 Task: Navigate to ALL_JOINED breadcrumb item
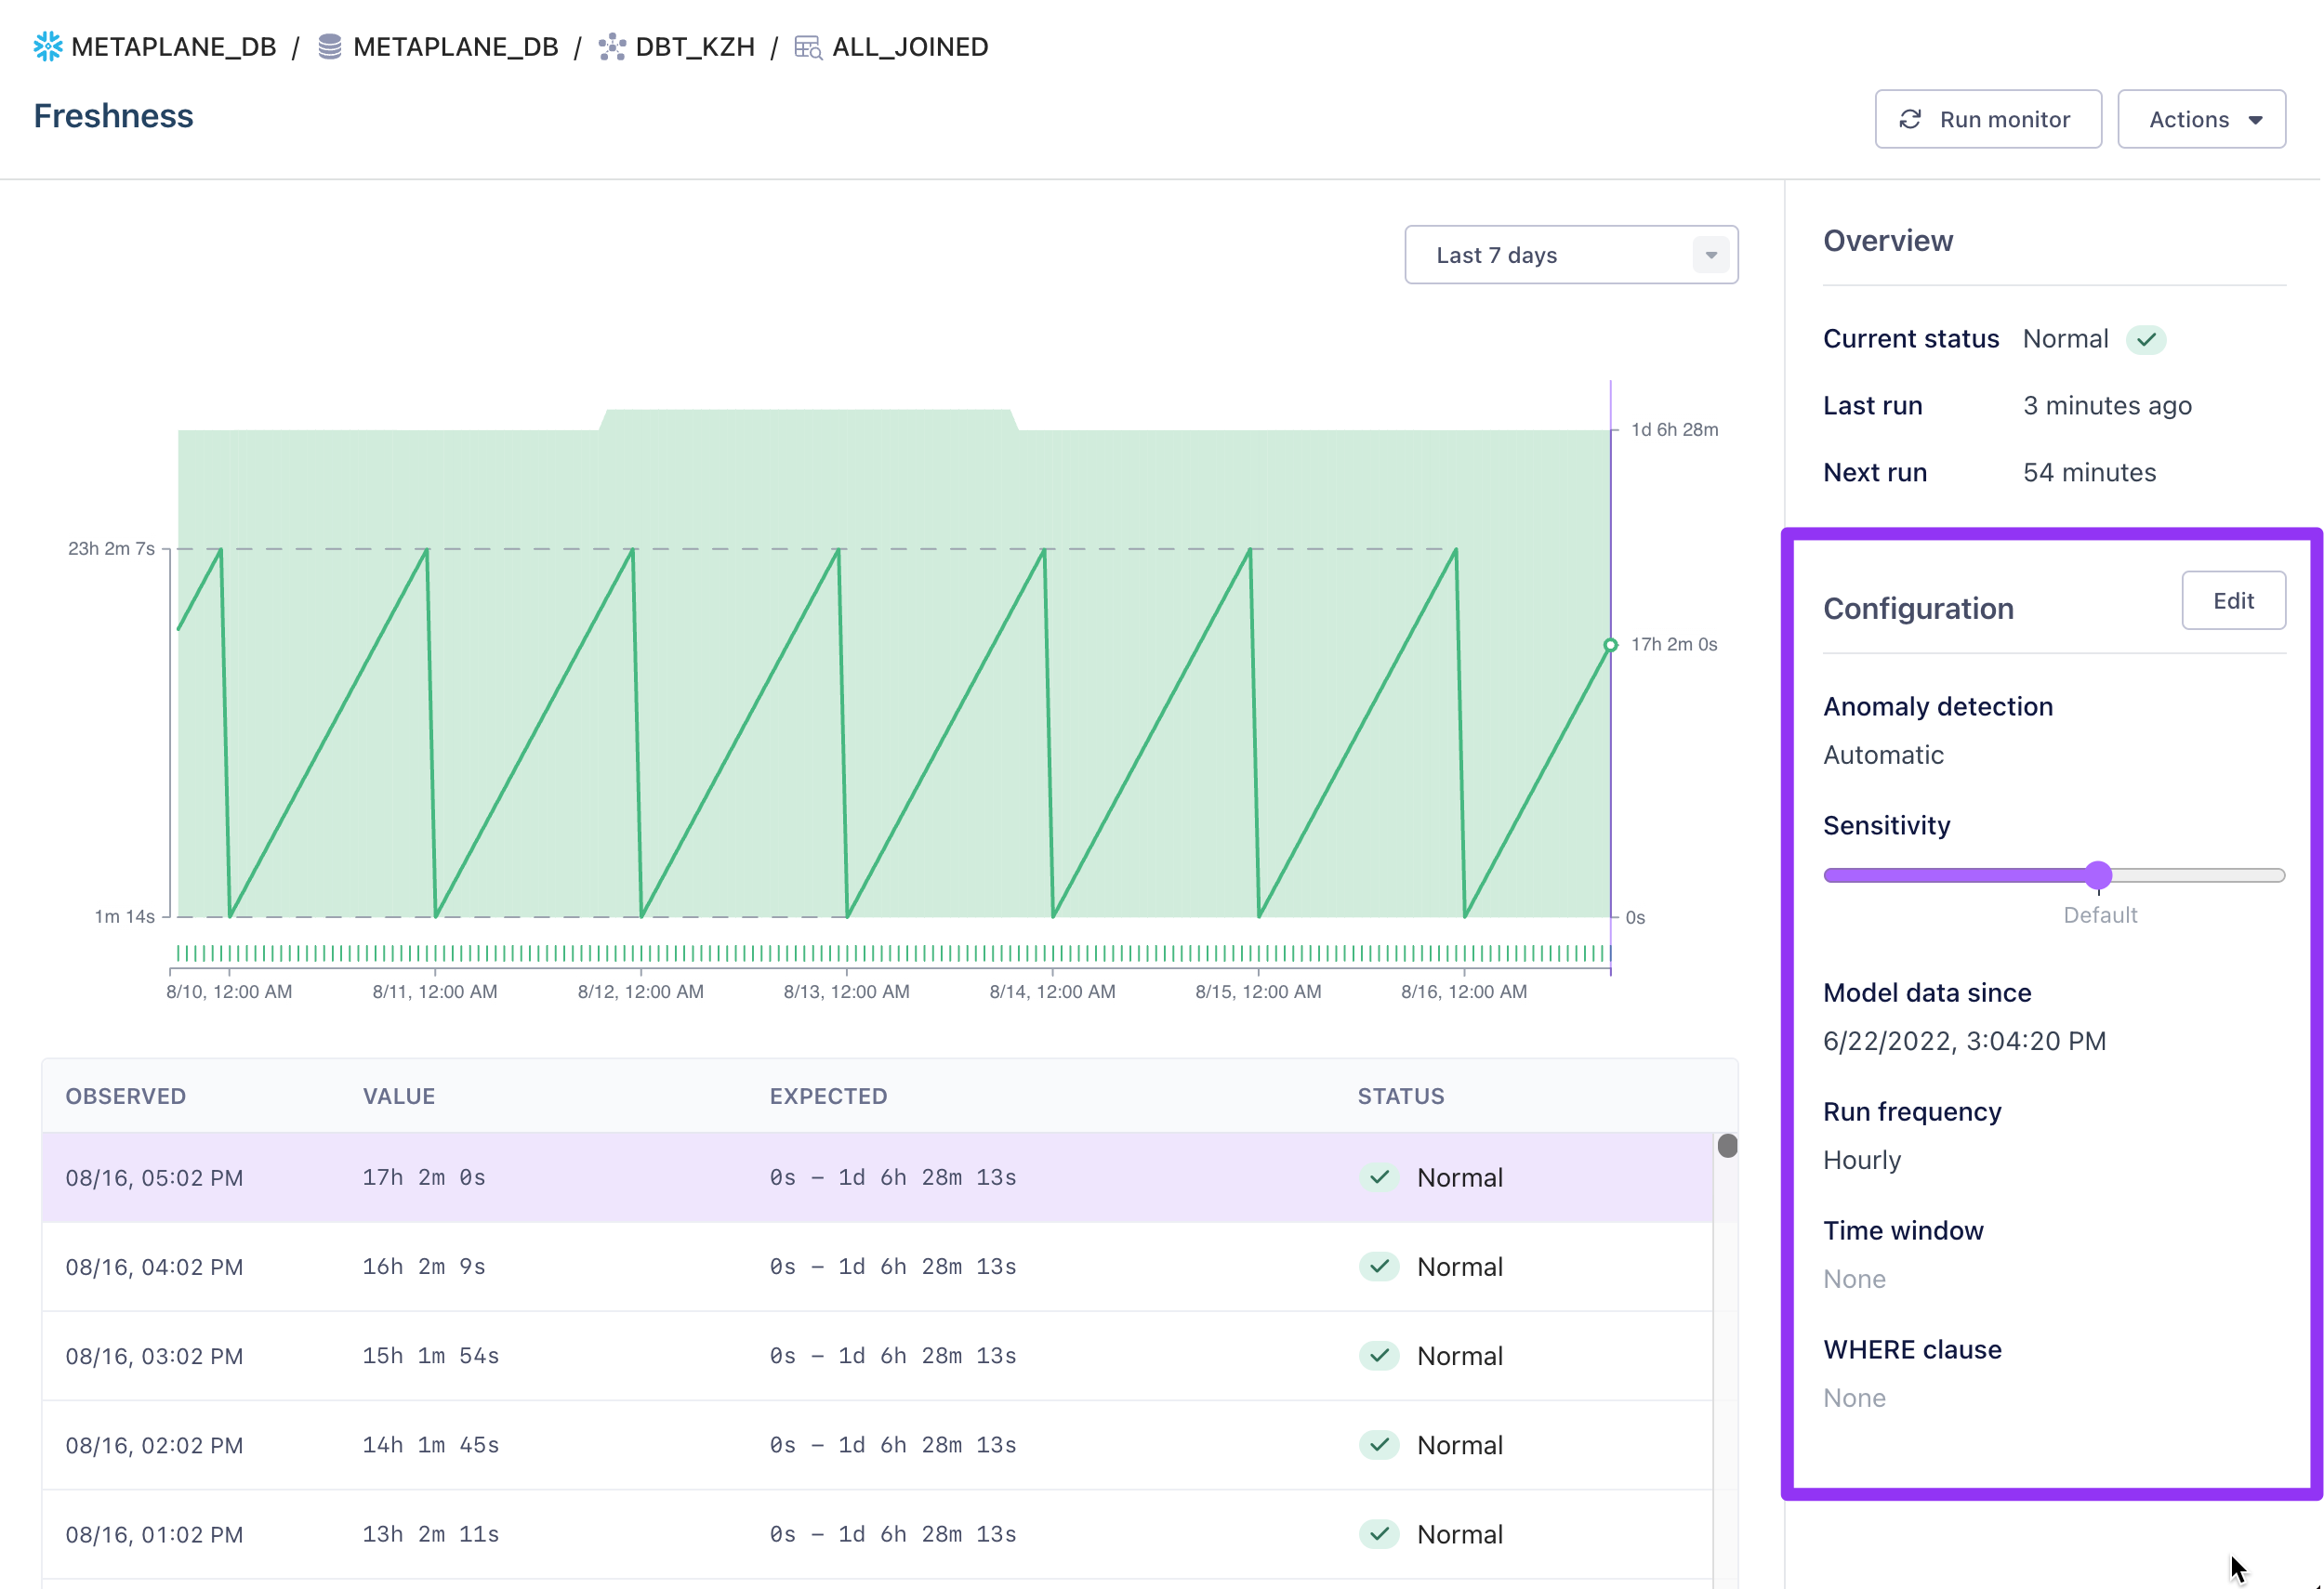909,47
